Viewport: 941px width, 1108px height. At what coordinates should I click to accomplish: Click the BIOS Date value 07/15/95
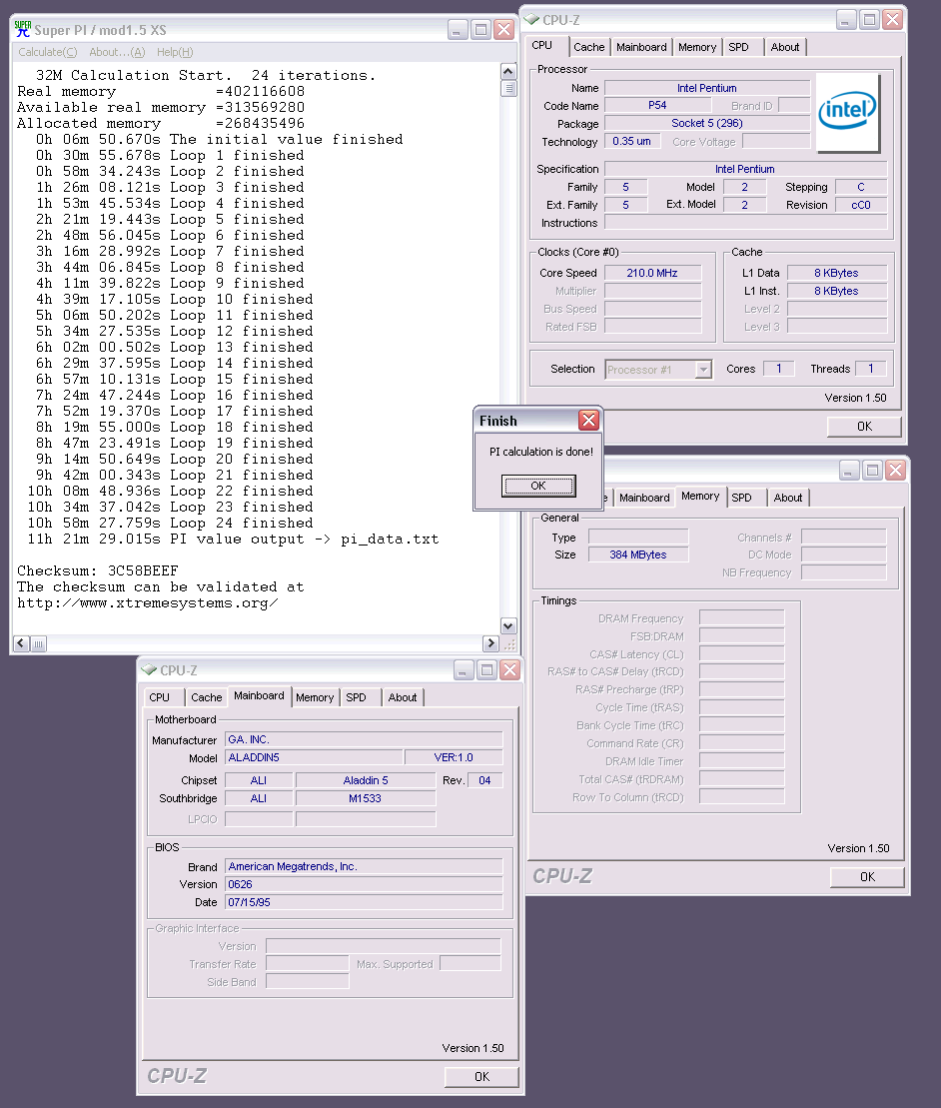(364, 902)
